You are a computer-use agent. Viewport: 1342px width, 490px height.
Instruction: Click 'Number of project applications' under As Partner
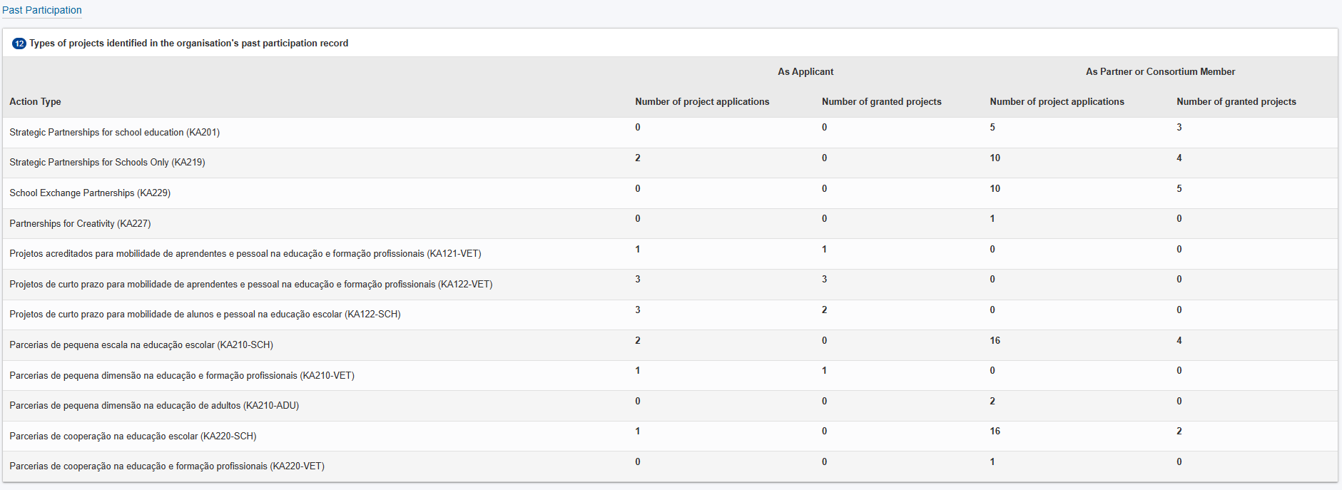point(1057,101)
